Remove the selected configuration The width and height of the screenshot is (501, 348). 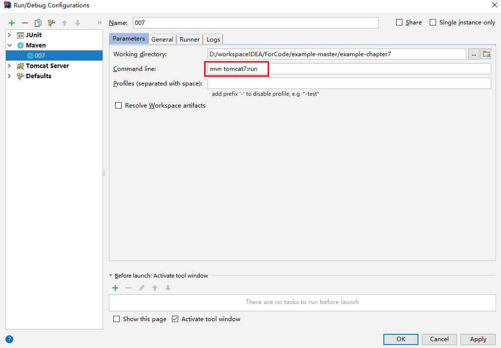(x=25, y=22)
